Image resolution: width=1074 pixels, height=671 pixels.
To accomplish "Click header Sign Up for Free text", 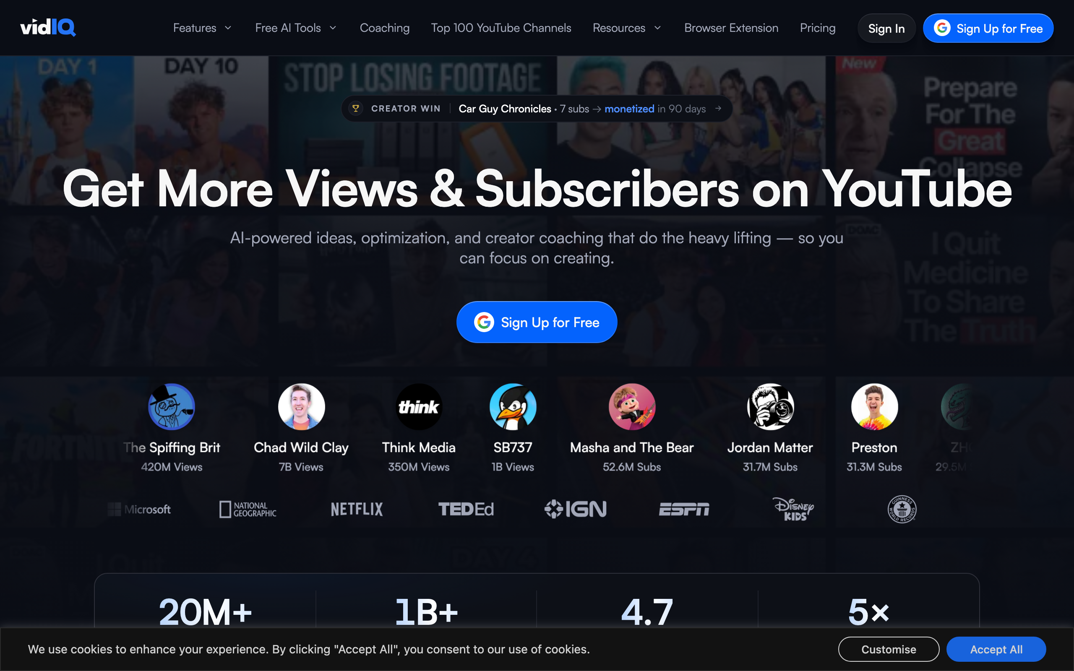I will (999, 29).
